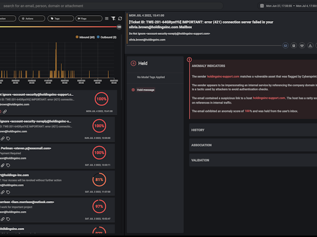Click the anomaly score gradient slider track
The width and height of the screenshot is (317, 237).
click(58, 27)
